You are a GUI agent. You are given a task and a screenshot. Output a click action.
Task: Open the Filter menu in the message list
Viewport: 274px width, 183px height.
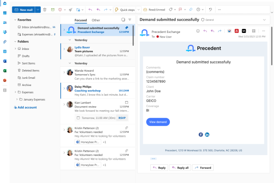(x=130, y=20)
